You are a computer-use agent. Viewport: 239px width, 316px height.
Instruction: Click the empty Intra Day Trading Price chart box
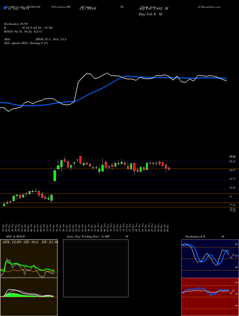pyautogui.click(x=96, y=268)
